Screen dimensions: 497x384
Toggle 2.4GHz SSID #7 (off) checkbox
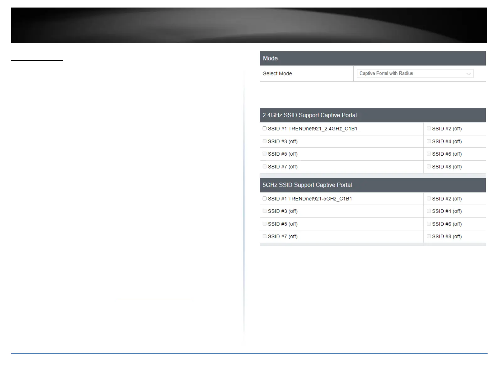pyautogui.click(x=265, y=167)
